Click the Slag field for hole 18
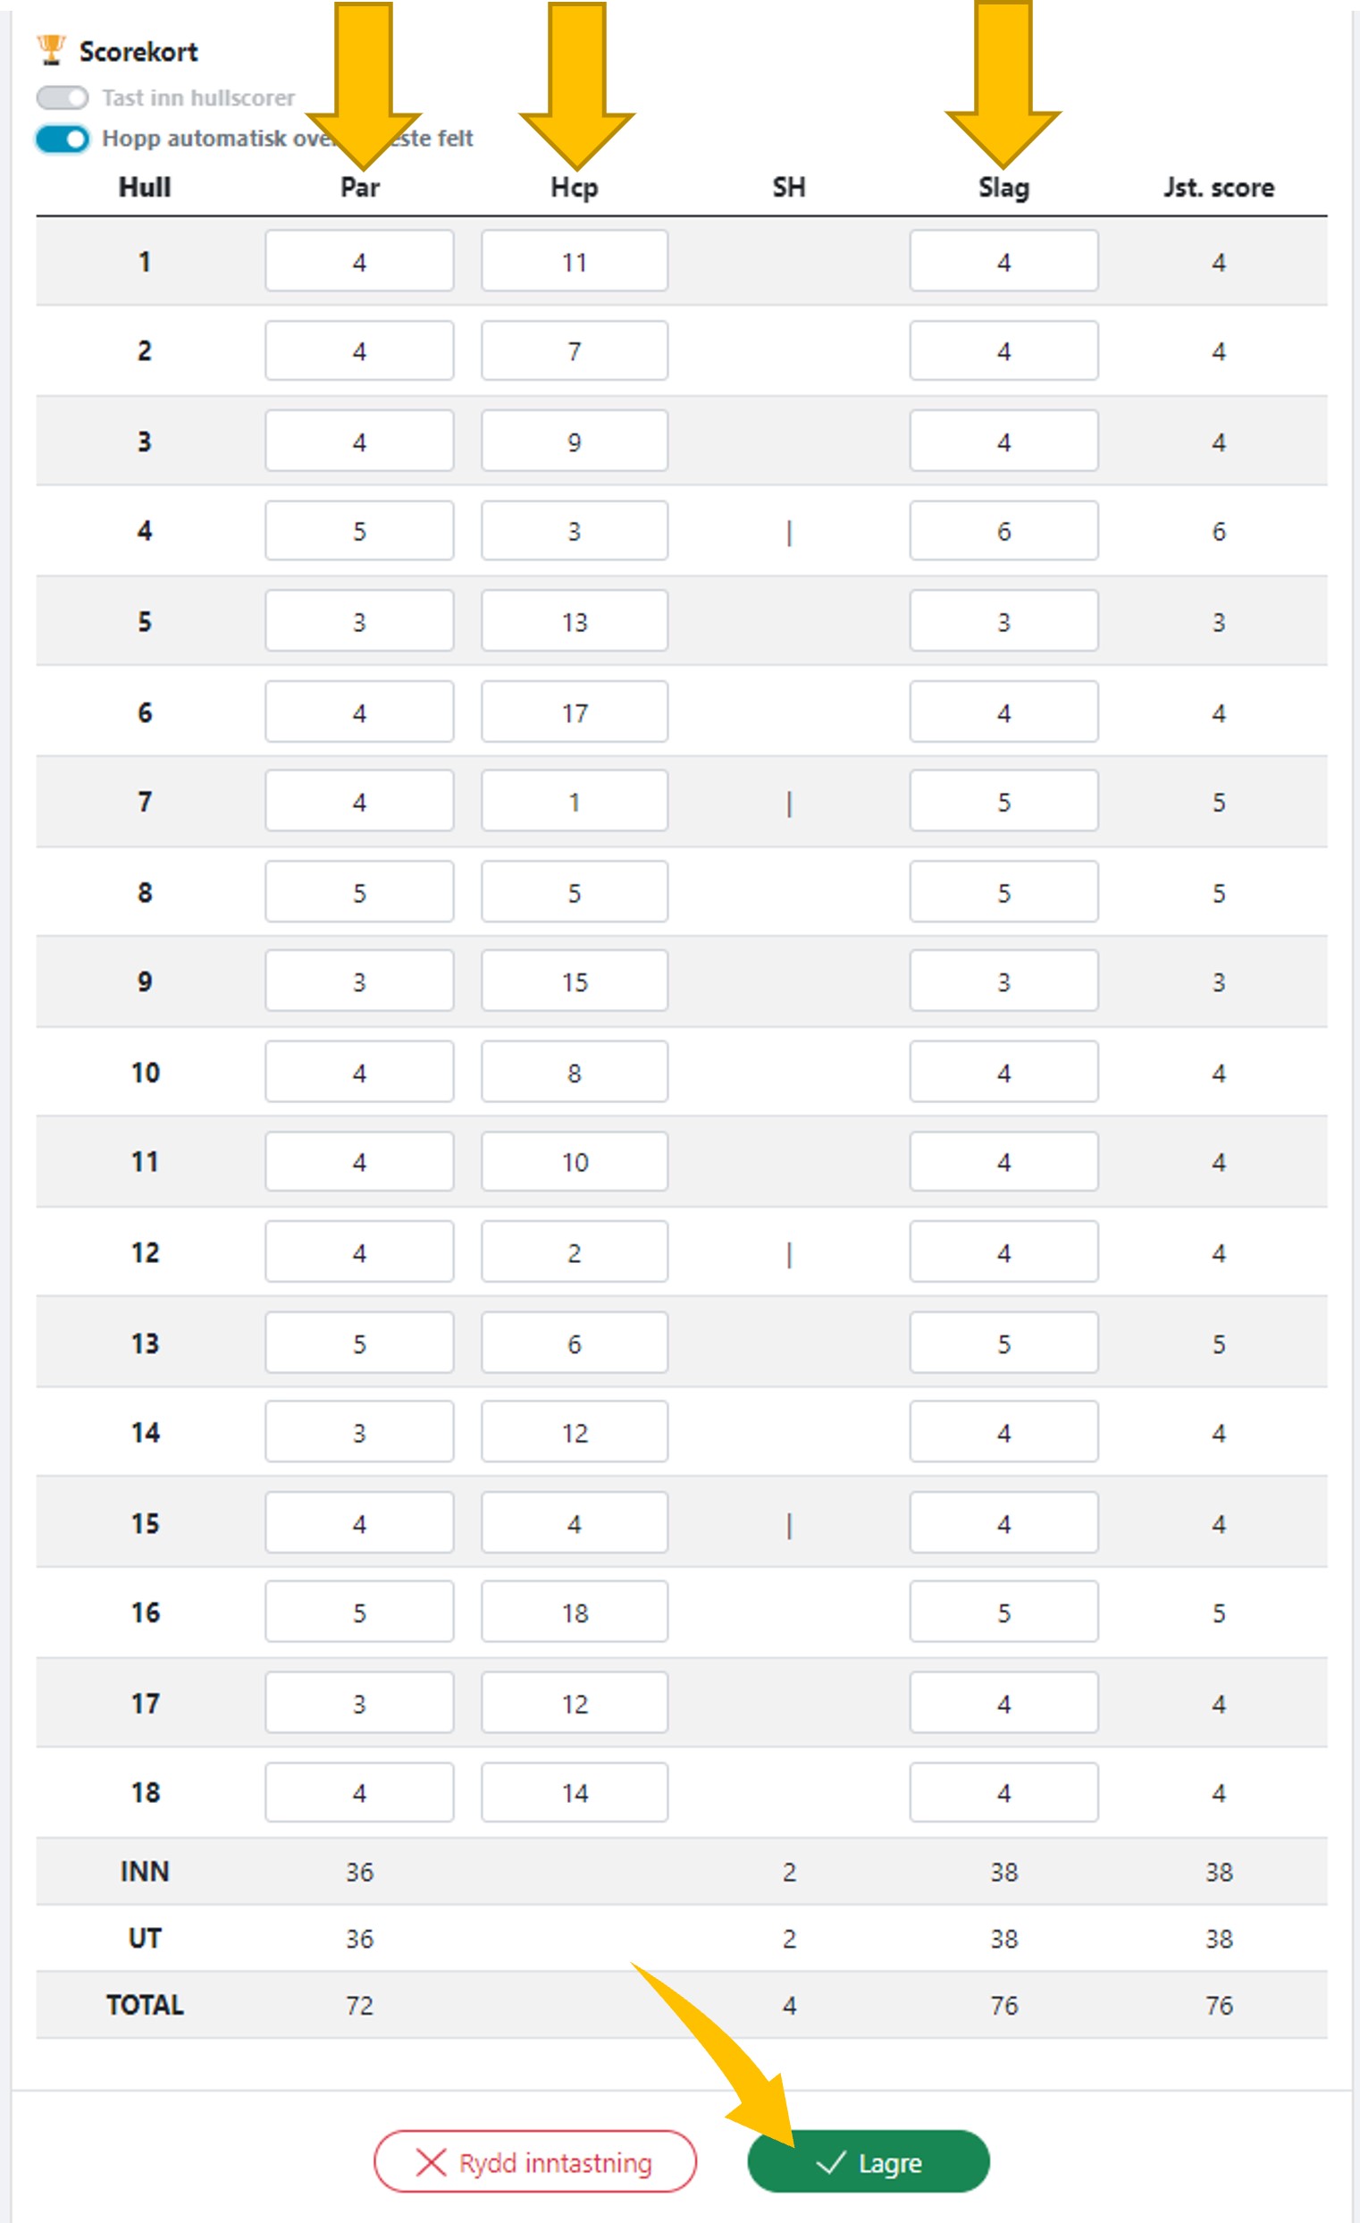 1003,1792
